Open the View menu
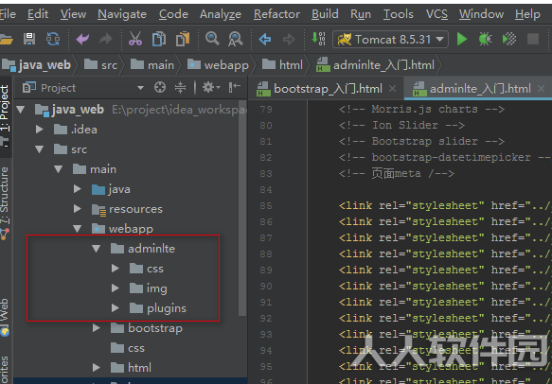The image size is (552, 384). 73,14
